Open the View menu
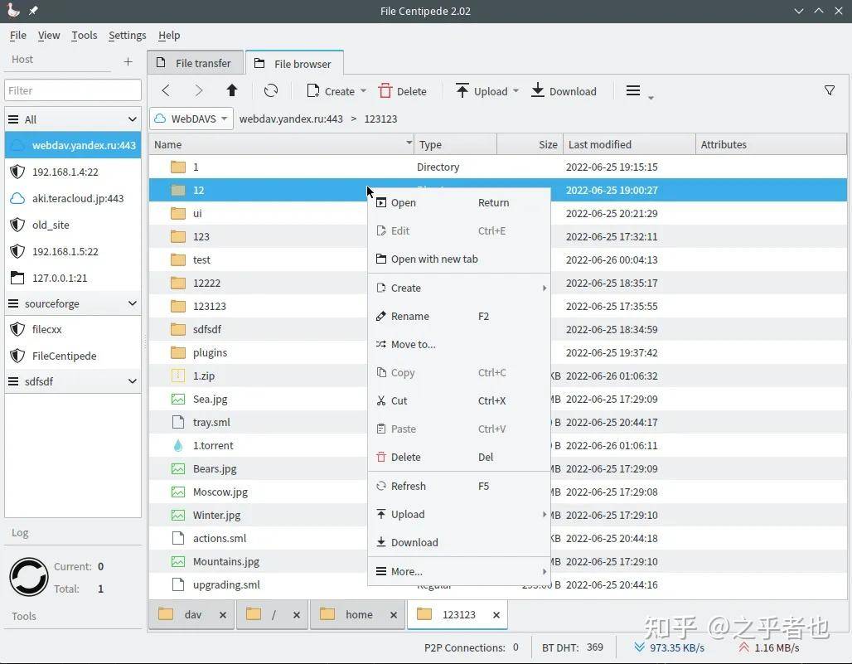 tap(49, 36)
